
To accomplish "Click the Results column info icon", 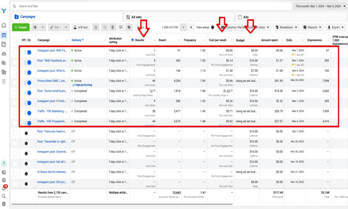I will [133, 40].
